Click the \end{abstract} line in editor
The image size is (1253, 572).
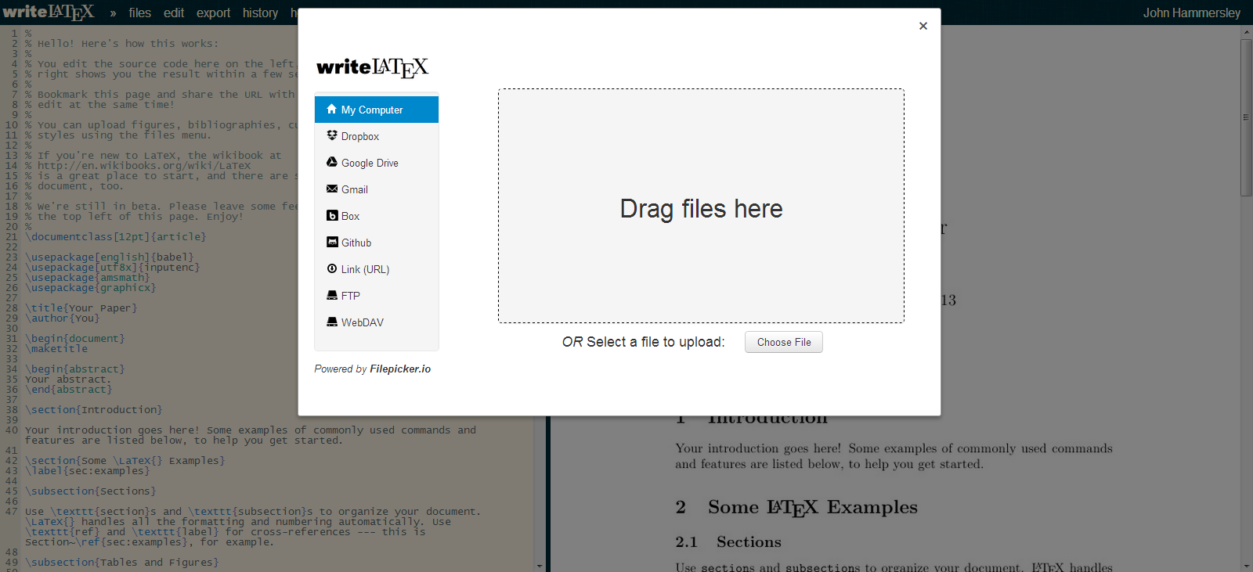click(x=69, y=389)
